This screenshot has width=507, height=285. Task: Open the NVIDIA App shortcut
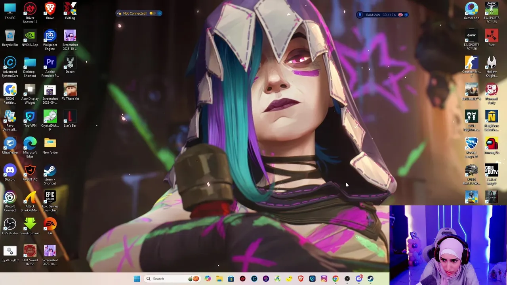tap(30, 38)
